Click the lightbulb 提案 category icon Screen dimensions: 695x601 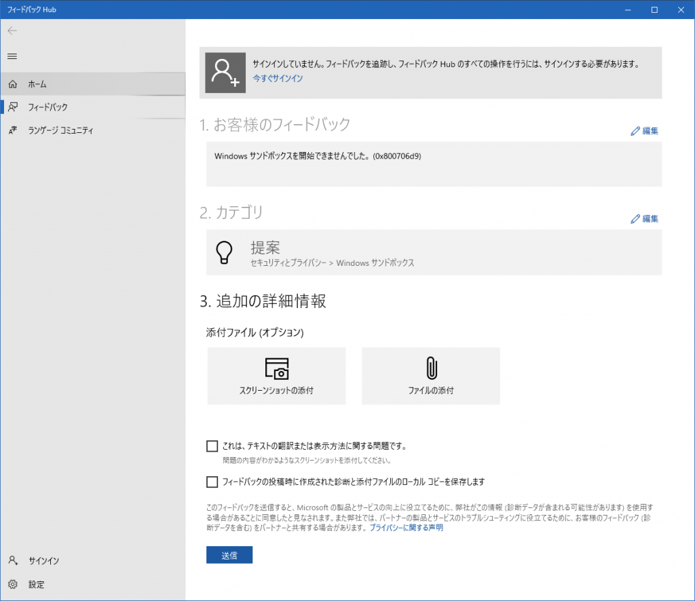click(224, 252)
